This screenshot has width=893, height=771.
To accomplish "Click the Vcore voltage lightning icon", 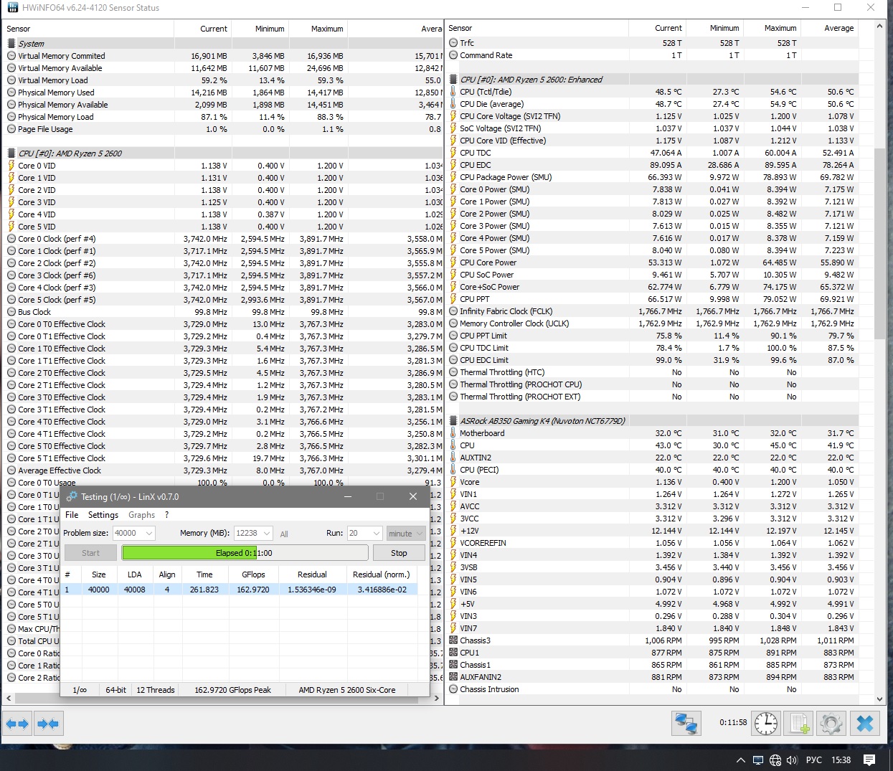I will pos(453,482).
